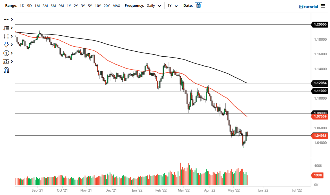Click the red 1.04935 price marker
This screenshot has height=195, width=330.
point(320,136)
